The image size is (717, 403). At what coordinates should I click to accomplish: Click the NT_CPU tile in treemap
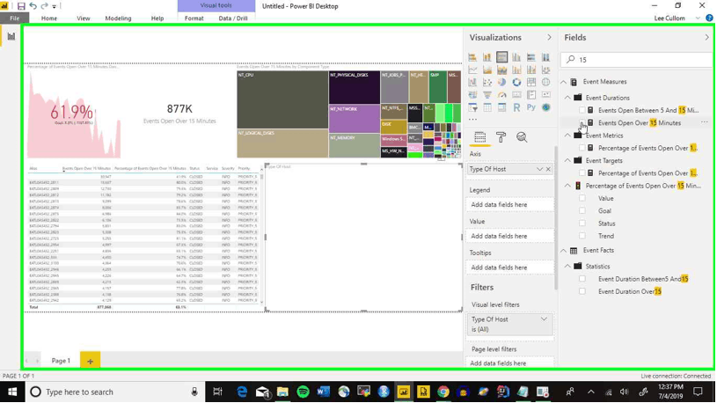(282, 99)
